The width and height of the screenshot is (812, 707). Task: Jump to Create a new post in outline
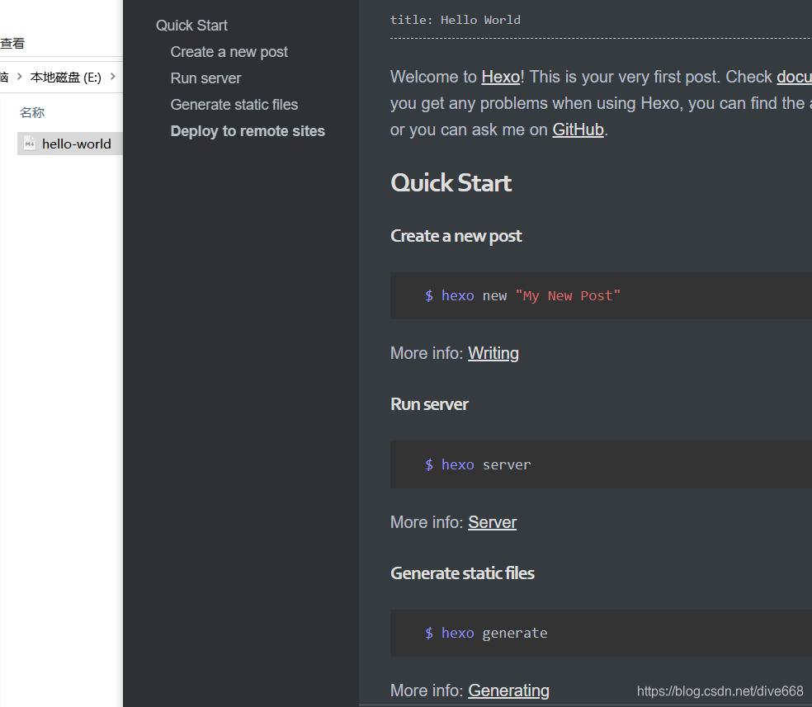[x=229, y=52]
